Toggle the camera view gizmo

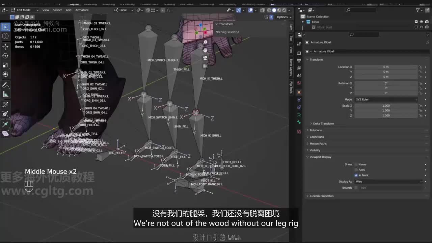[x=205, y=58]
